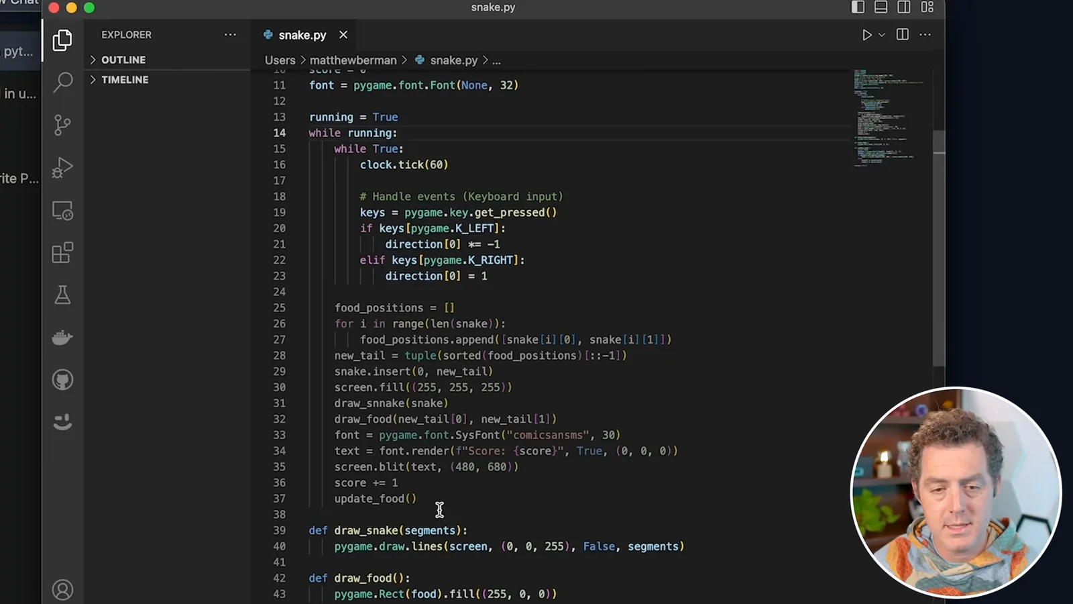1073x604 pixels.
Task: Open the Testing flask view
Action: click(x=62, y=295)
